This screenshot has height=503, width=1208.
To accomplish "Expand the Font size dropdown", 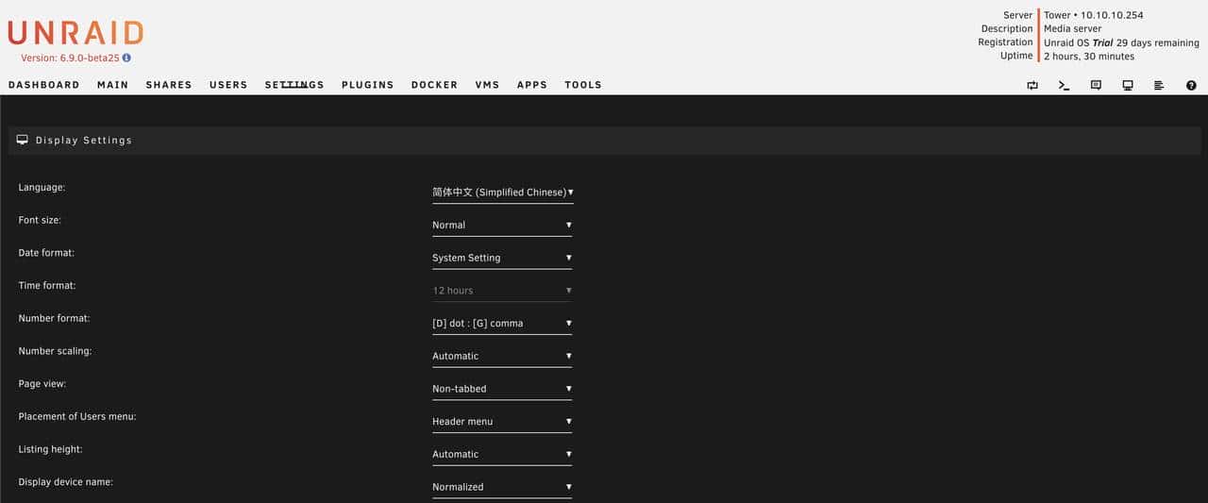I will (x=502, y=226).
